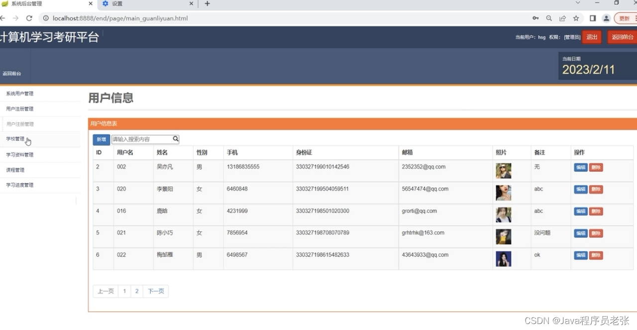This screenshot has height=330, width=637.
Task: Edit the user 陈小巧 row
Action: point(580,233)
